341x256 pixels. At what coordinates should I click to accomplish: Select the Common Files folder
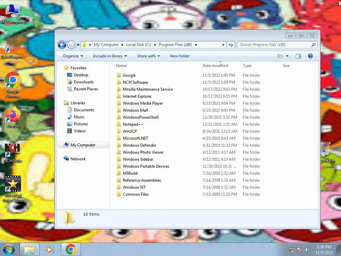136,194
